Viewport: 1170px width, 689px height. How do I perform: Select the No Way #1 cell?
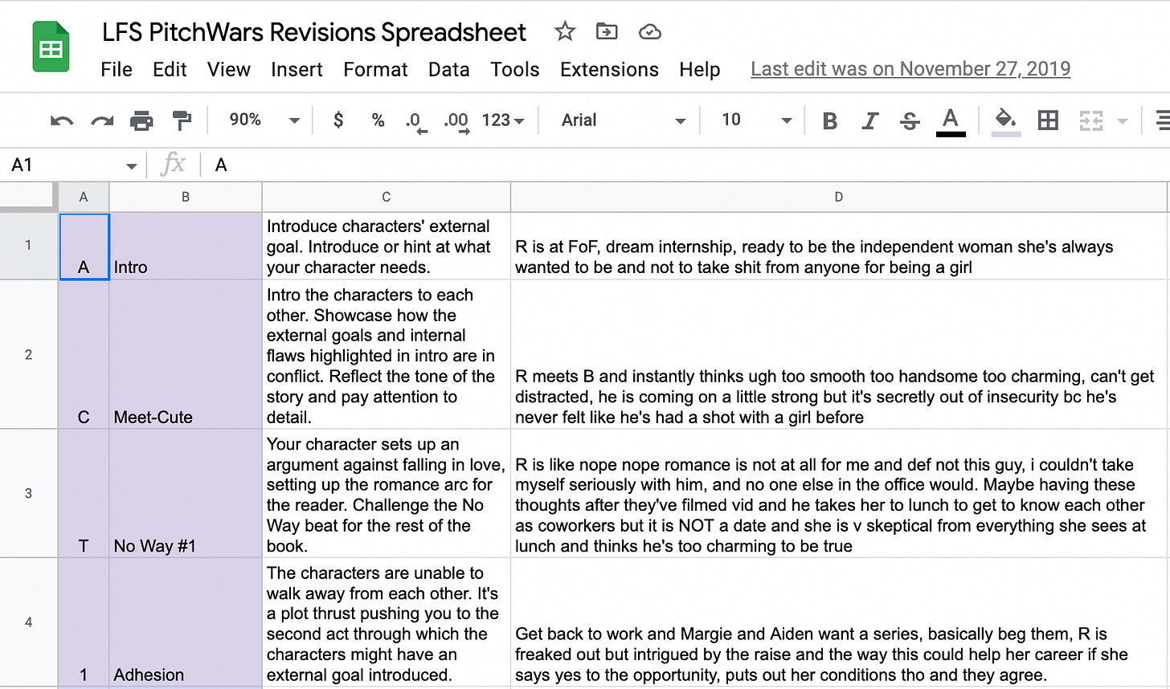tap(186, 493)
